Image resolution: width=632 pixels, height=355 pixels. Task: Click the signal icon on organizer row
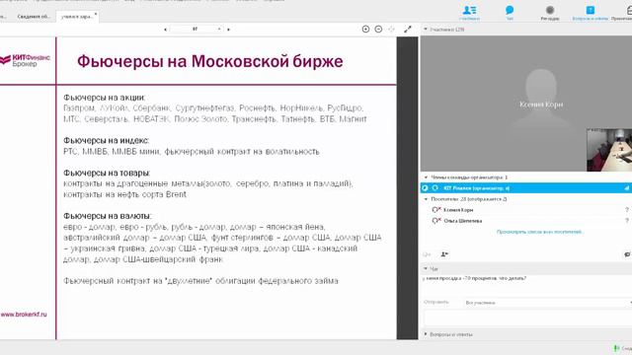(627, 188)
